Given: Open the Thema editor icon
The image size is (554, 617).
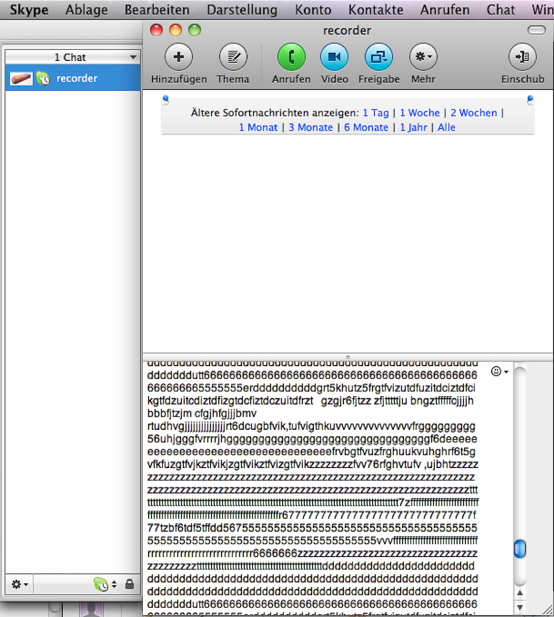Looking at the screenshot, I should pyautogui.click(x=233, y=57).
